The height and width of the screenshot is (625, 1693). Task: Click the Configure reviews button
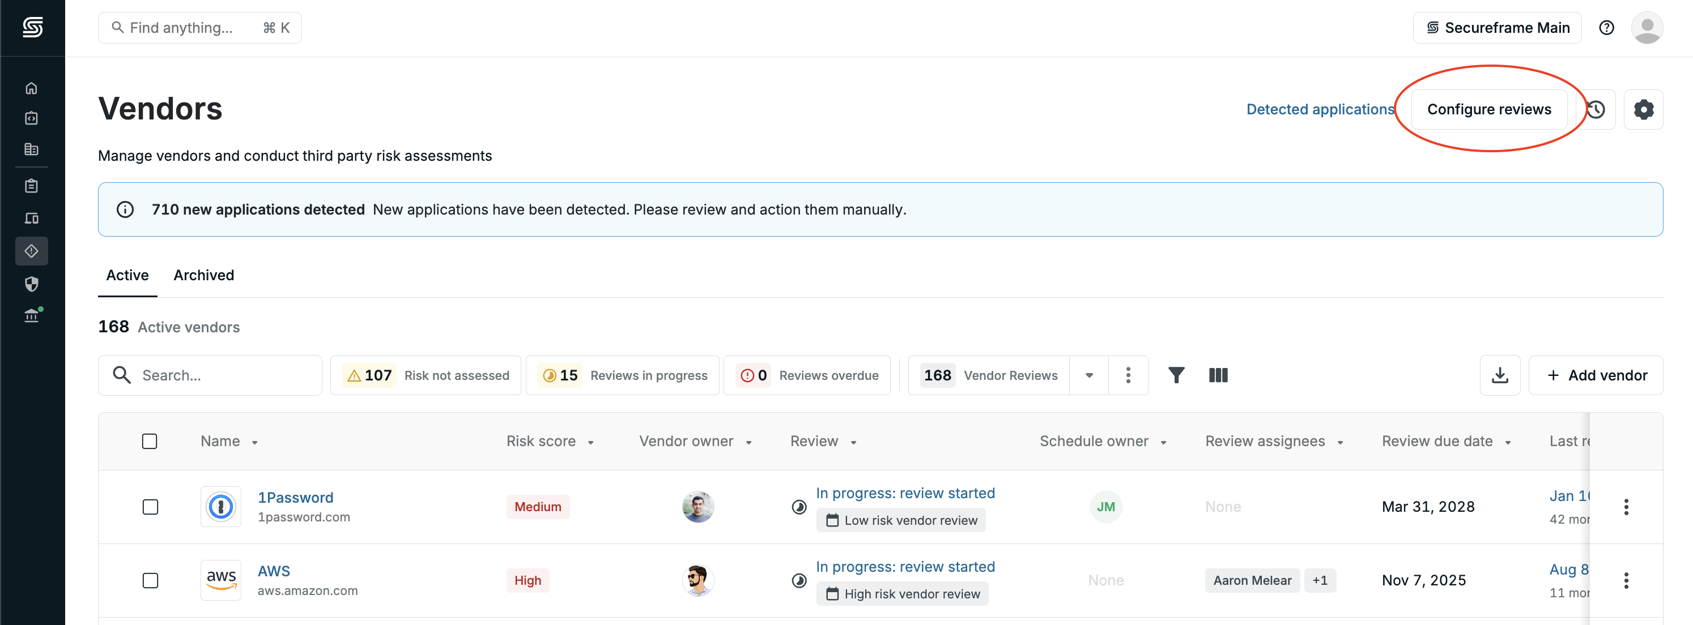pyautogui.click(x=1488, y=109)
